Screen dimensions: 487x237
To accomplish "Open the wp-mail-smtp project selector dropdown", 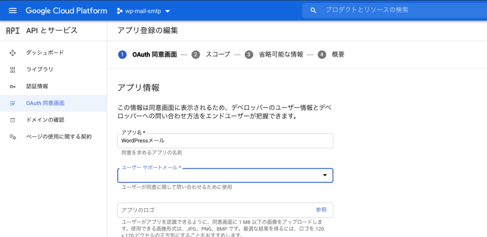I will pyautogui.click(x=144, y=10).
